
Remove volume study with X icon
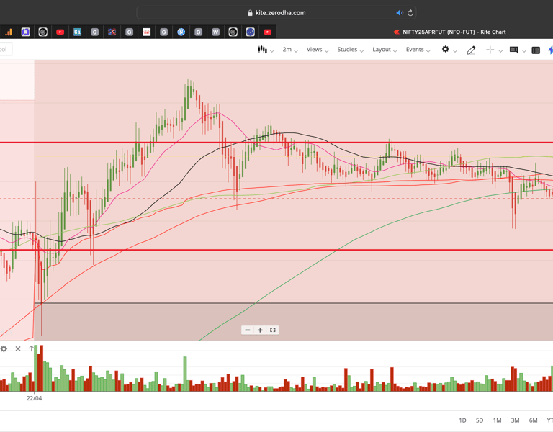coord(18,348)
